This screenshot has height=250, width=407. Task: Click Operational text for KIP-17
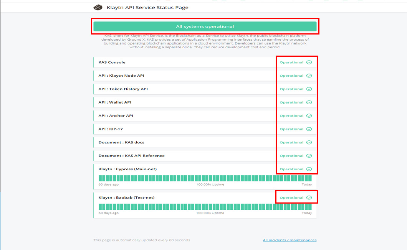[291, 129]
